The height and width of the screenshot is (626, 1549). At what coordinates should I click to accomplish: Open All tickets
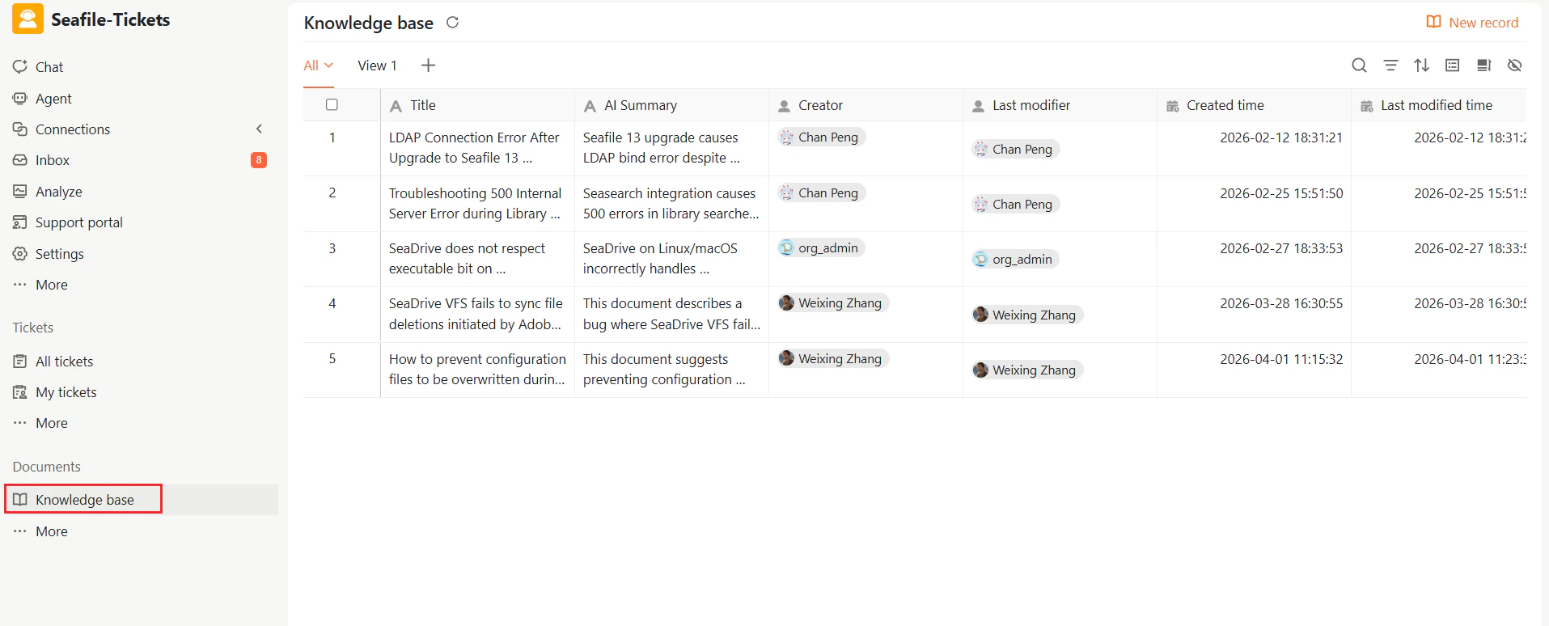click(53, 362)
